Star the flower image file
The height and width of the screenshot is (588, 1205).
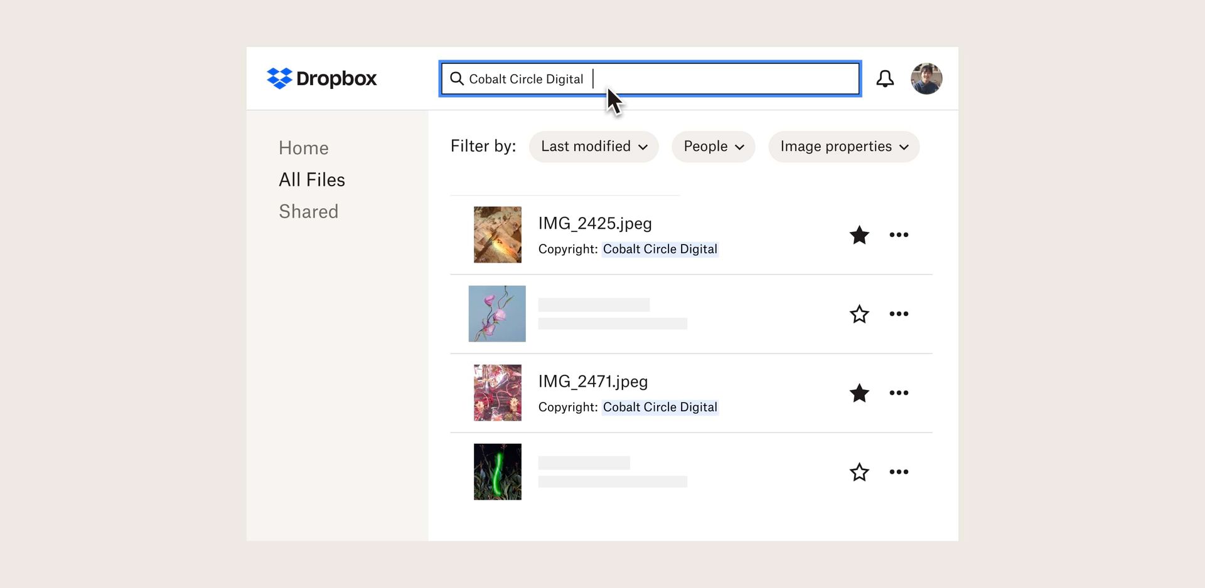[x=859, y=314]
